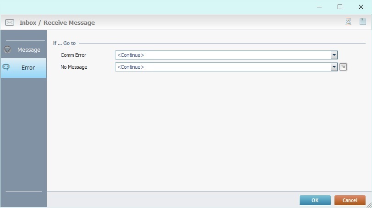
Task: Click the Comm Error label
Action: (73, 55)
